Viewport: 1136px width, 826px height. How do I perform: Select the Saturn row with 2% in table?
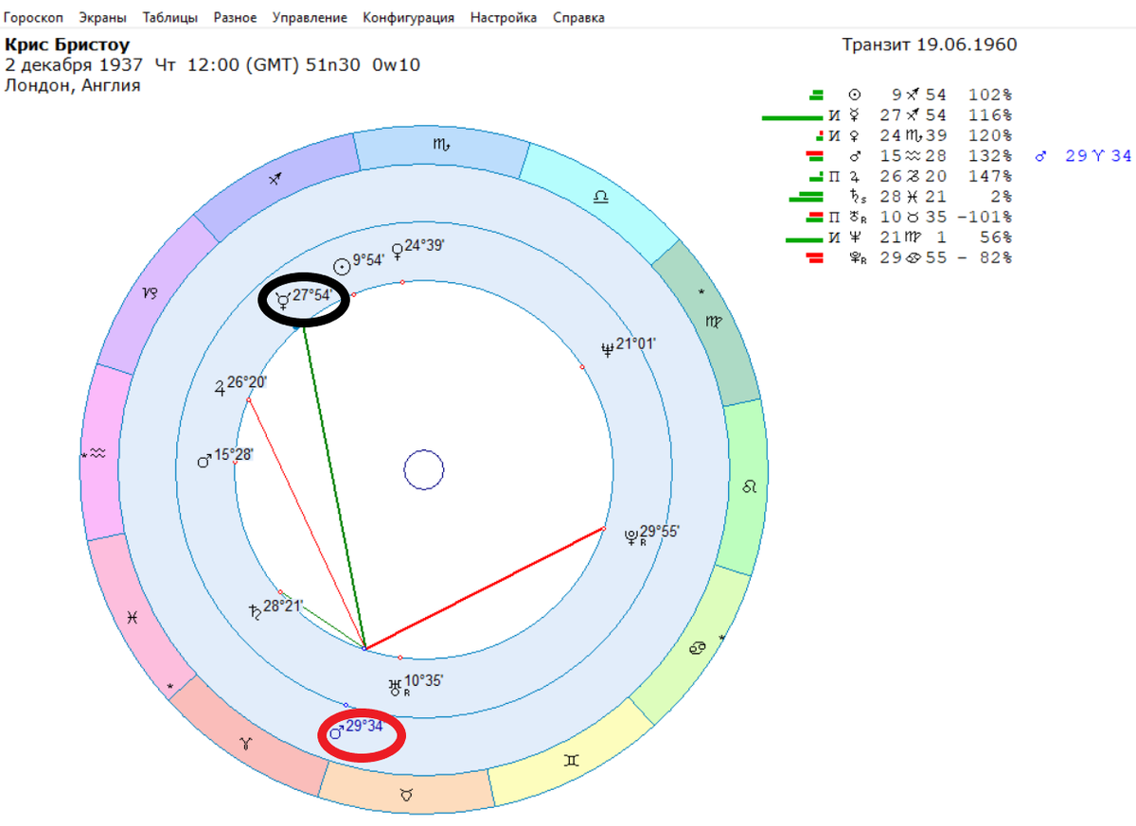(x=899, y=197)
